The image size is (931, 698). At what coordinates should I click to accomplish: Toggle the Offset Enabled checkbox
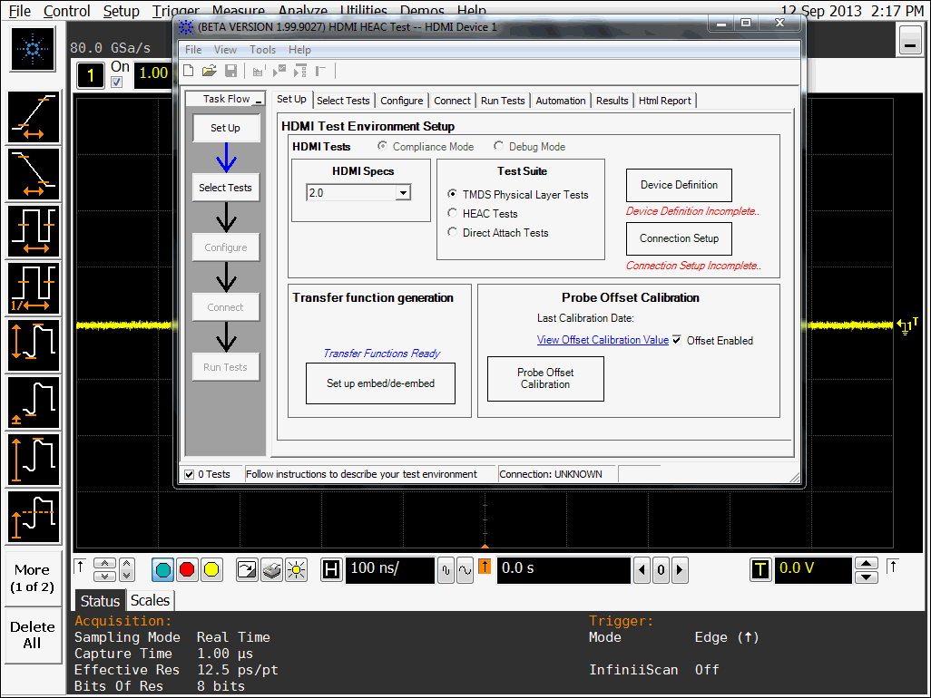tap(677, 341)
